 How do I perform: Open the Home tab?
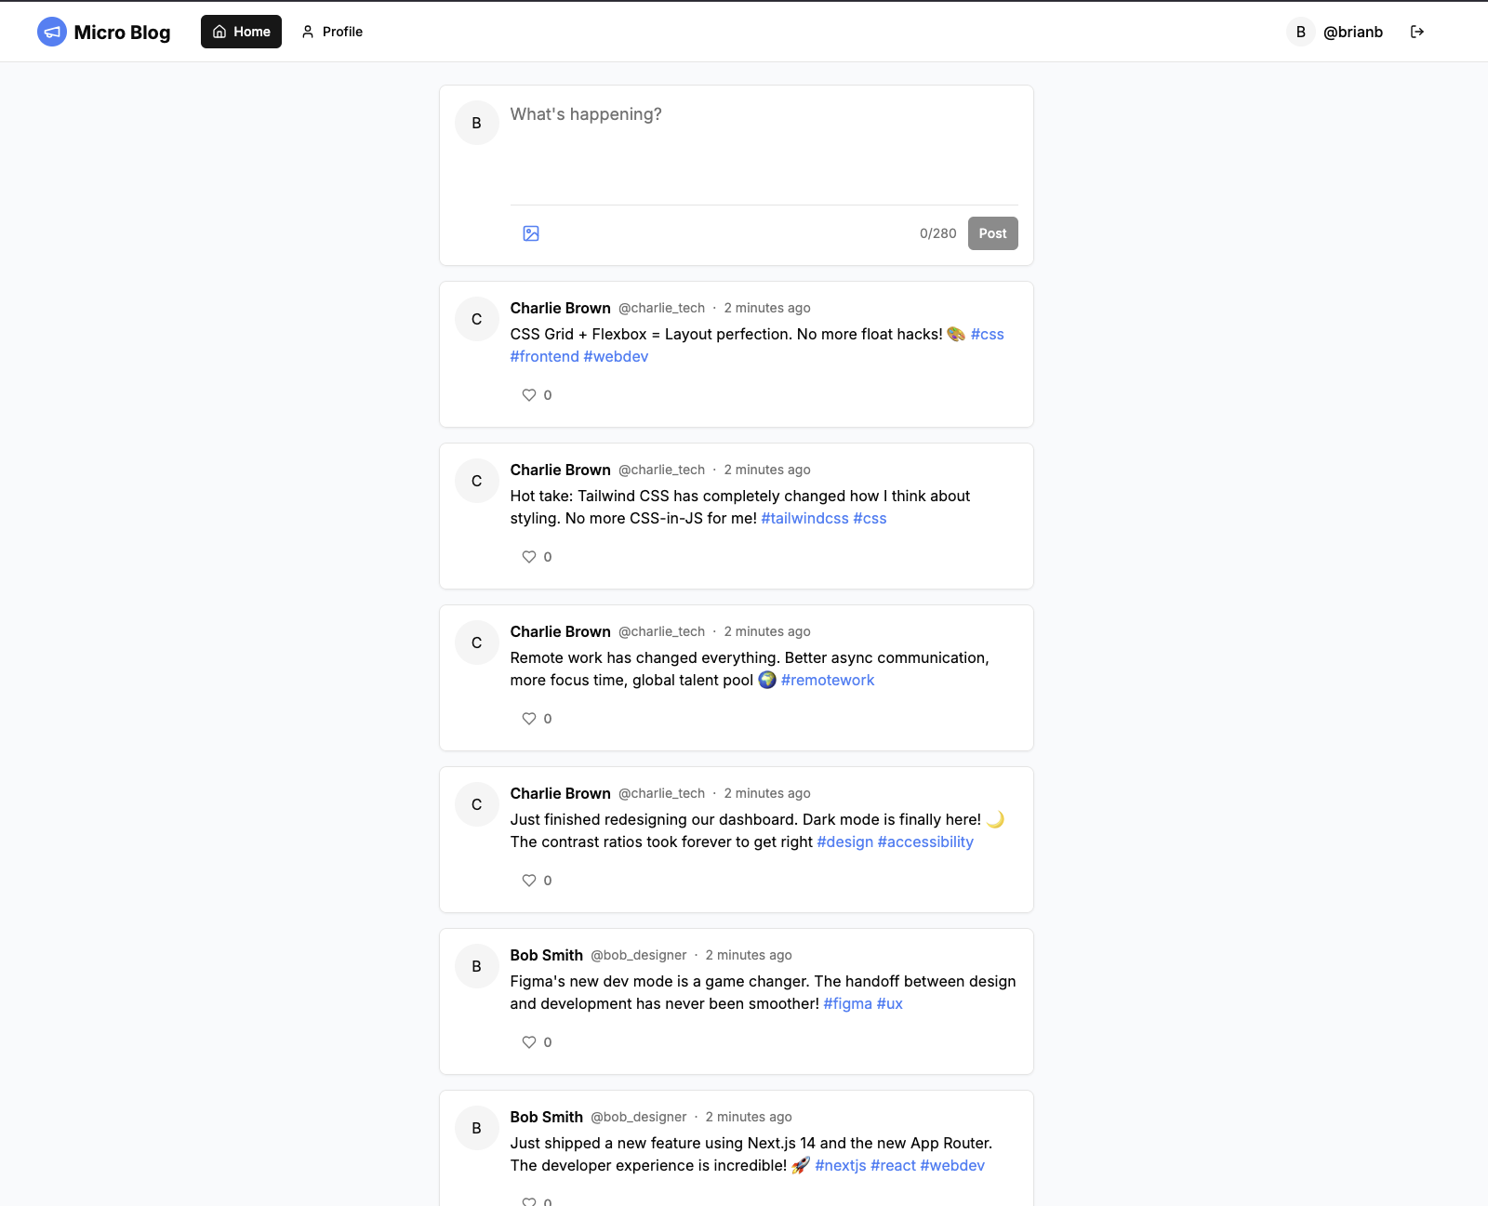pyautogui.click(x=241, y=32)
